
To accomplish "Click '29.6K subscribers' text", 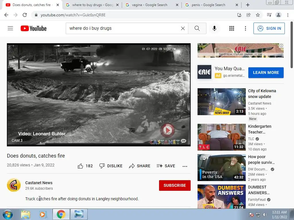I will coord(39,188).
